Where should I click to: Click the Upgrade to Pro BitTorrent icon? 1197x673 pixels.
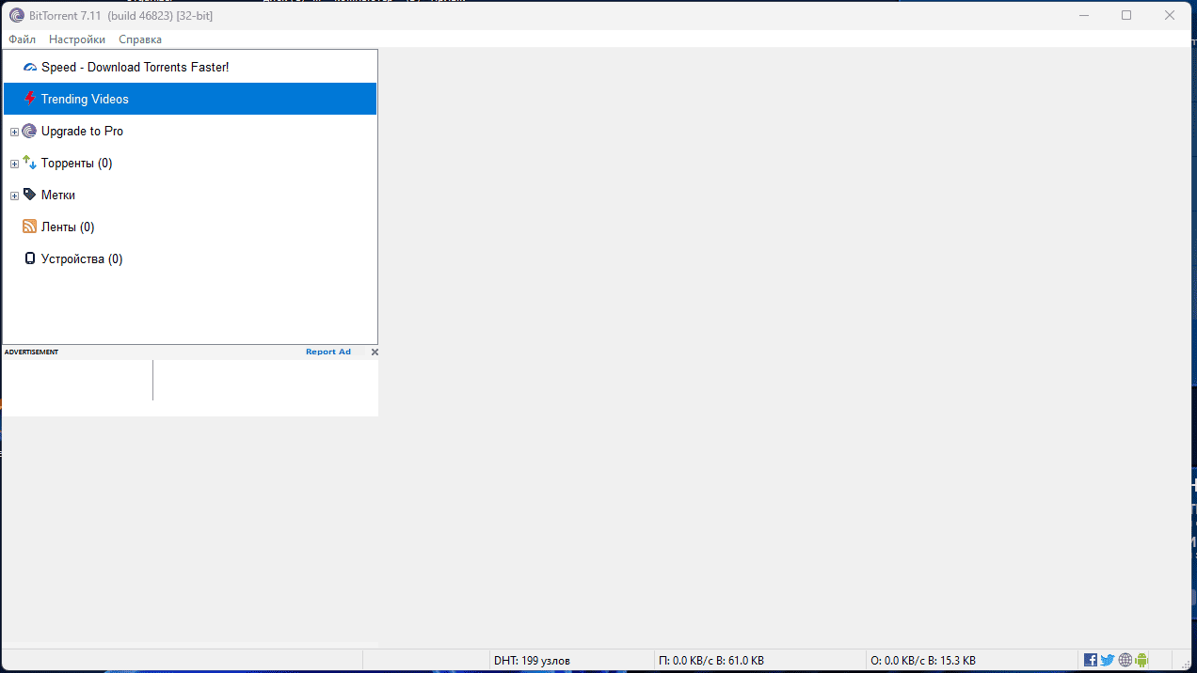click(29, 131)
